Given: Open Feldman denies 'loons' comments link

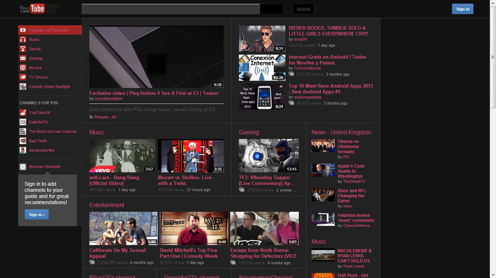Looking at the screenshot, I should coord(356,218).
